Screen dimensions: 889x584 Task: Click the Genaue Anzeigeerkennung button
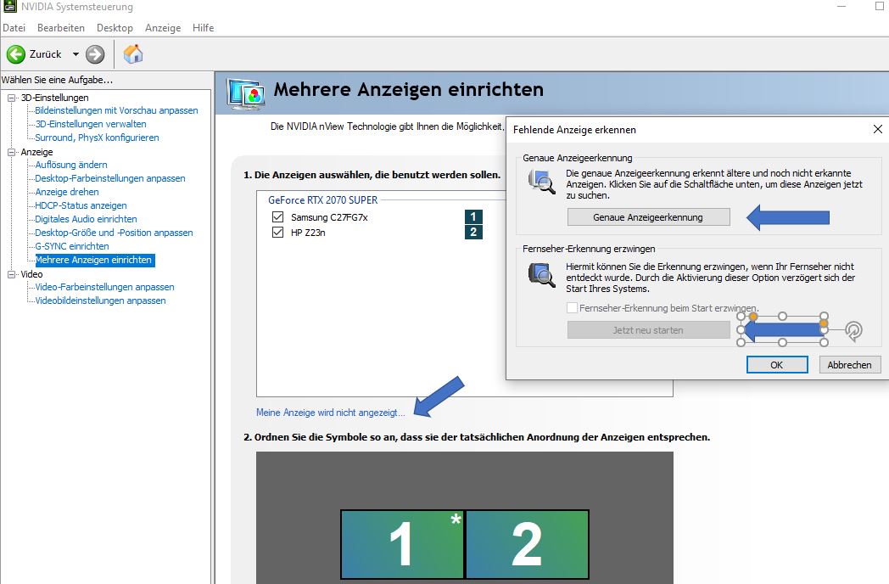point(649,217)
